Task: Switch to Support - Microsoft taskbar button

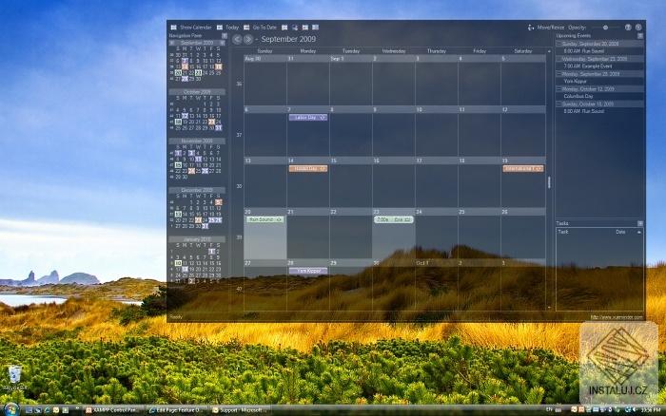Action: 240,410
